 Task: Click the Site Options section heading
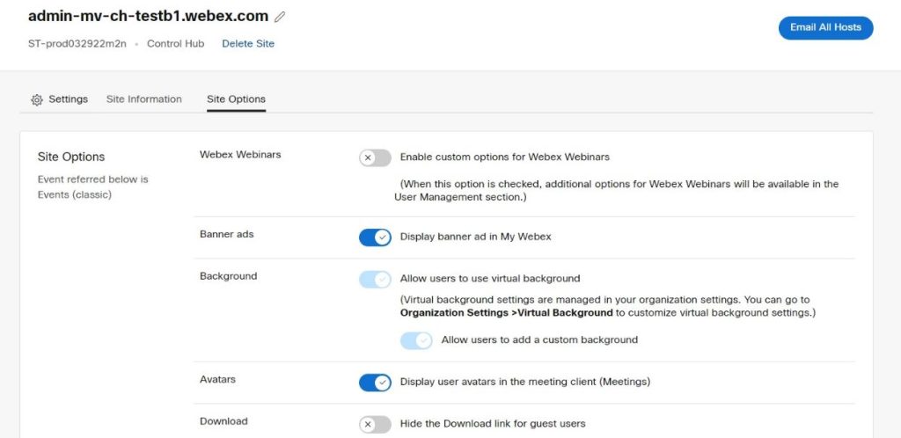pyautogui.click(x=70, y=157)
